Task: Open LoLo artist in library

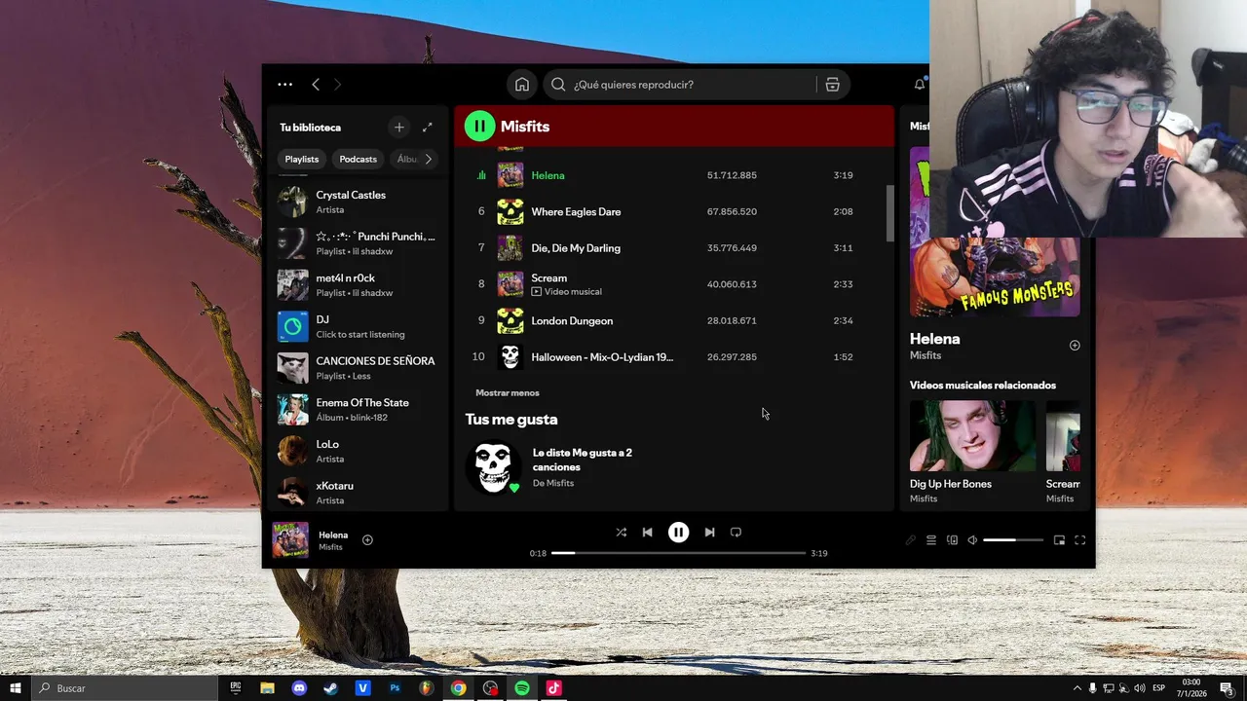Action: point(358,451)
